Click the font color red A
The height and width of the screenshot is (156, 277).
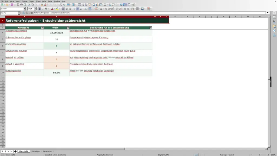click(52, 9)
